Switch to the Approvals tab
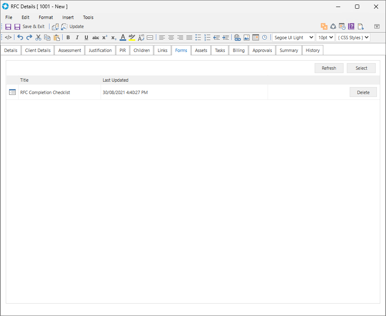 coord(262,50)
